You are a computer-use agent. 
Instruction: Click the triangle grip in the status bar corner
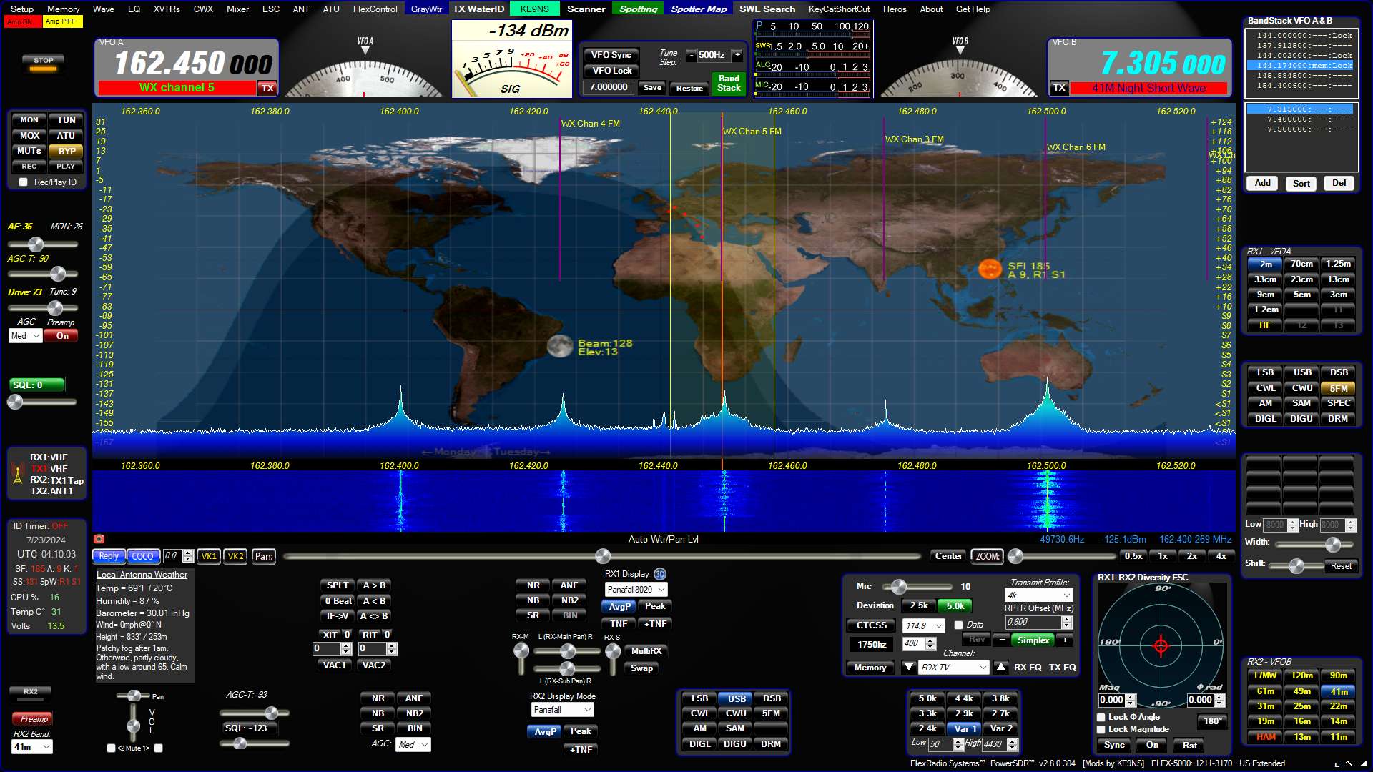tap(1365, 765)
